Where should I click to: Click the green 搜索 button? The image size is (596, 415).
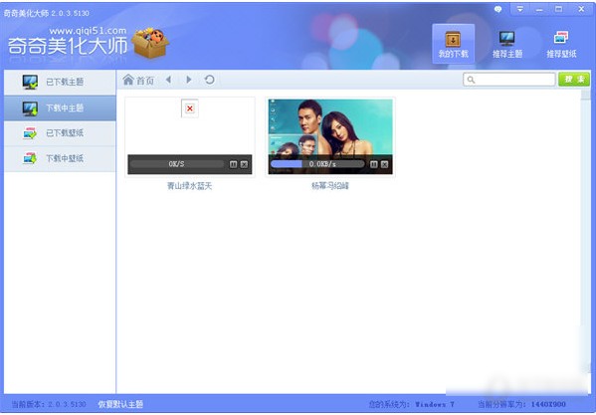point(574,80)
